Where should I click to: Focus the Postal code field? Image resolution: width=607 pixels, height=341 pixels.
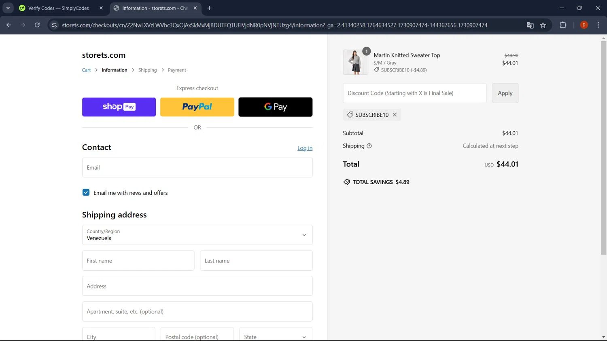pos(197,334)
